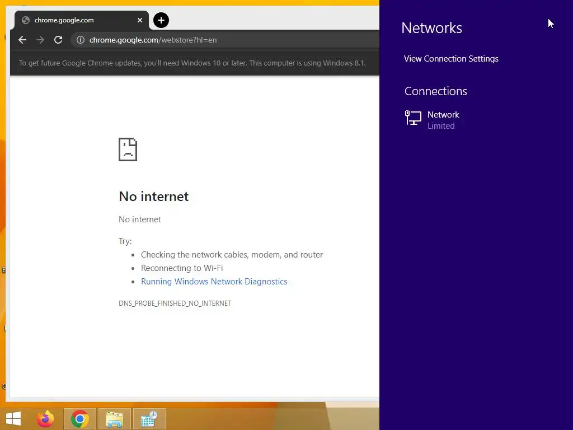Switch to Chrome in the taskbar
Image resolution: width=573 pixels, height=430 pixels.
pyautogui.click(x=80, y=419)
